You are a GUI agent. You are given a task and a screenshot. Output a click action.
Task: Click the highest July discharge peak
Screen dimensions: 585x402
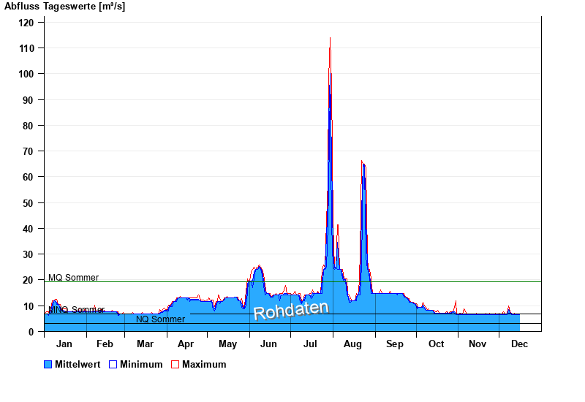[x=330, y=40]
